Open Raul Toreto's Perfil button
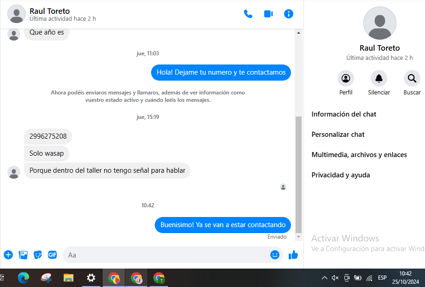 click(346, 79)
